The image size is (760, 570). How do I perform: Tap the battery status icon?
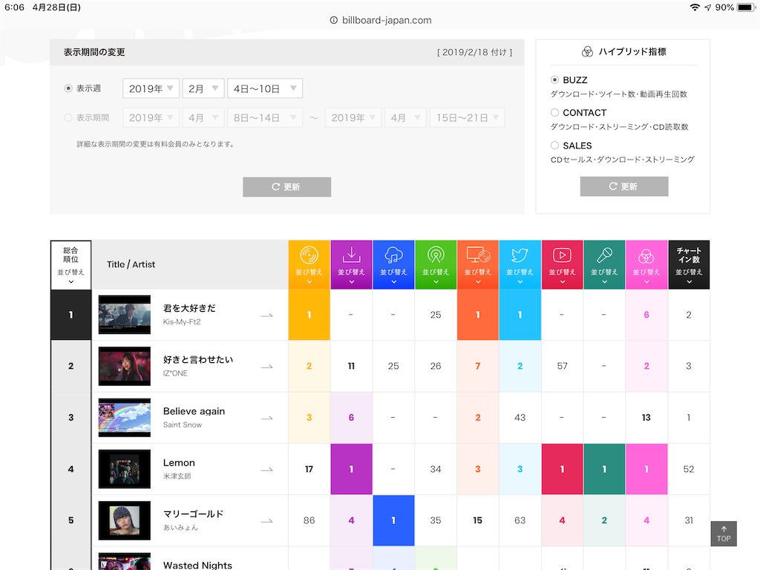(746, 7)
